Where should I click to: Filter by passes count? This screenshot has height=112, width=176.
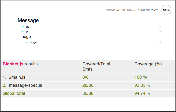(112, 10)
